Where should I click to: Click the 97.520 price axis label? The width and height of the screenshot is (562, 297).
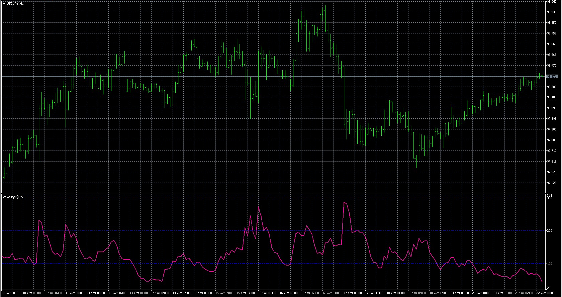[552, 172]
